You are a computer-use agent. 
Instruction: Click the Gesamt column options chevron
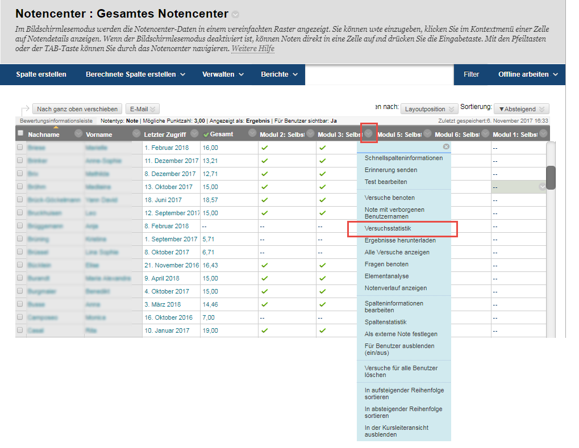click(252, 134)
